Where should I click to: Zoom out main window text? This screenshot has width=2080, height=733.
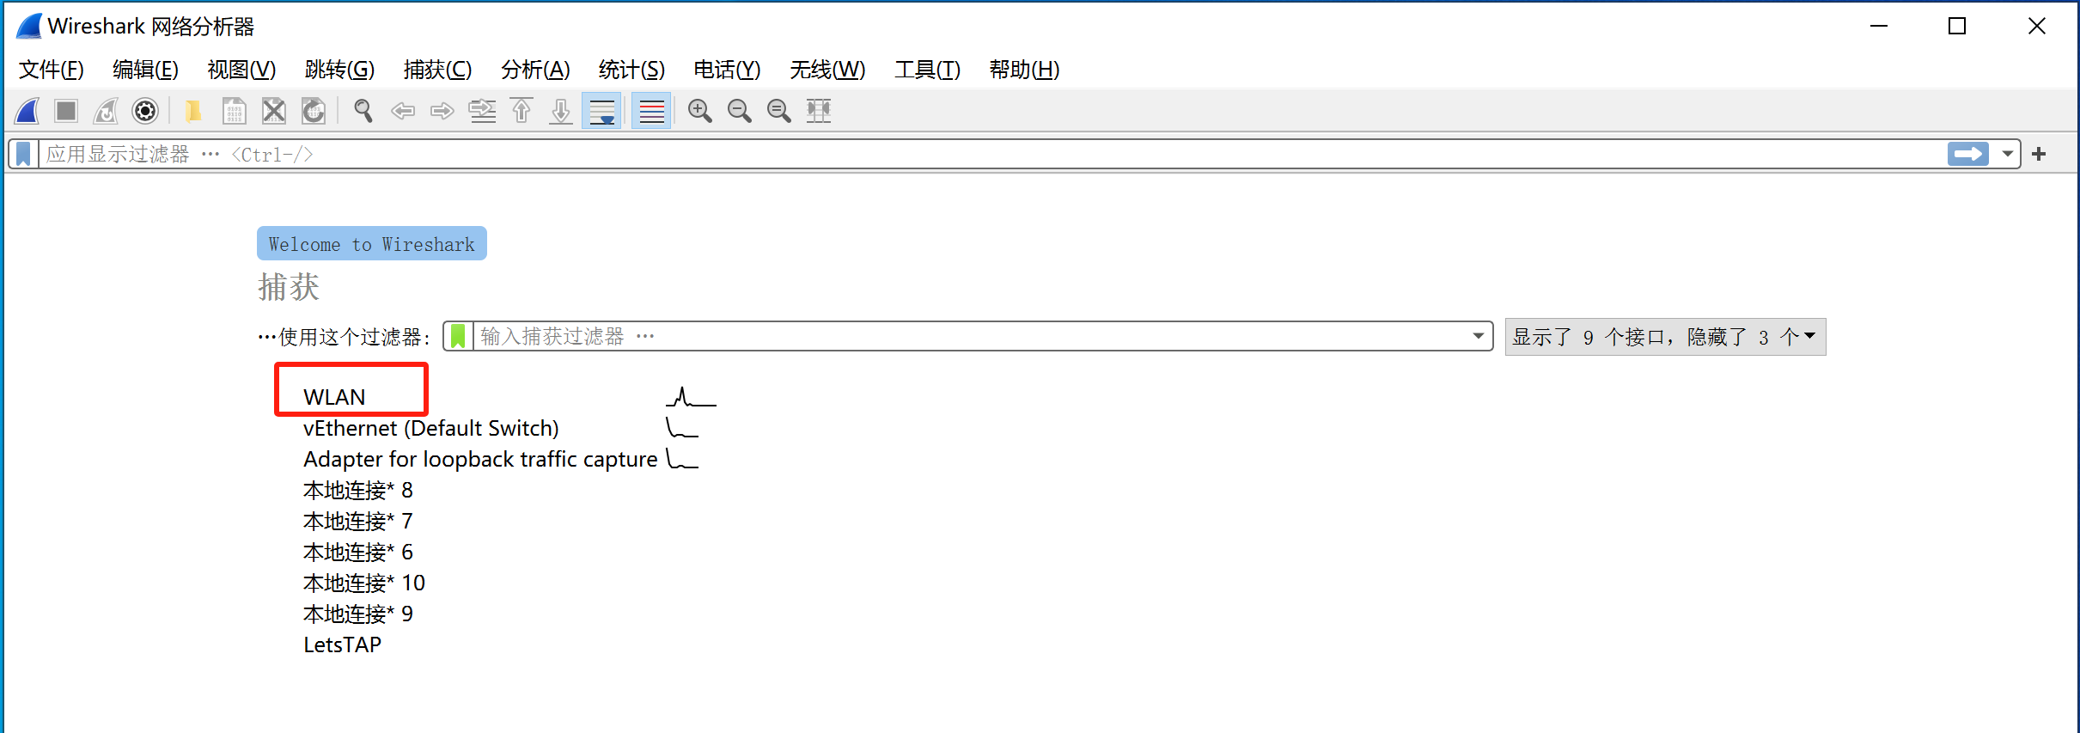tap(740, 111)
